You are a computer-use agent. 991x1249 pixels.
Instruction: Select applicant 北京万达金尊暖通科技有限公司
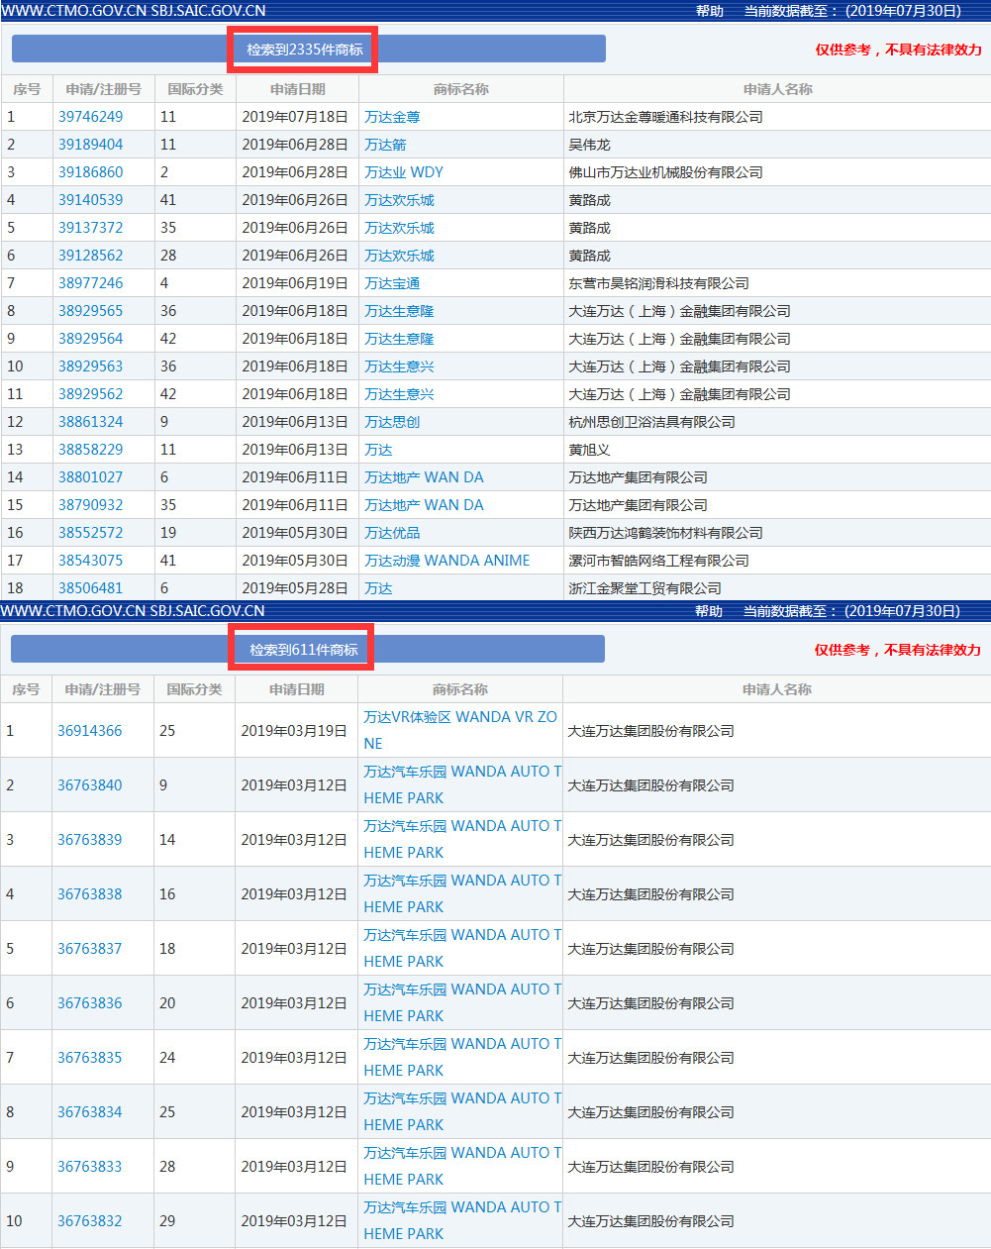tap(665, 117)
